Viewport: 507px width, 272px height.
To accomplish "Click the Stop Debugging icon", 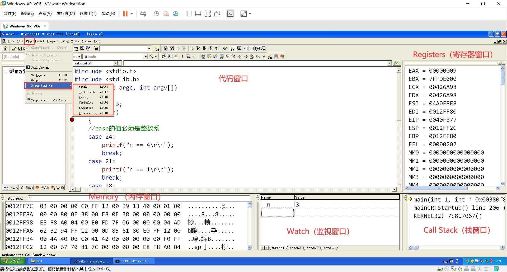I will pyautogui.click(x=172, y=49).
